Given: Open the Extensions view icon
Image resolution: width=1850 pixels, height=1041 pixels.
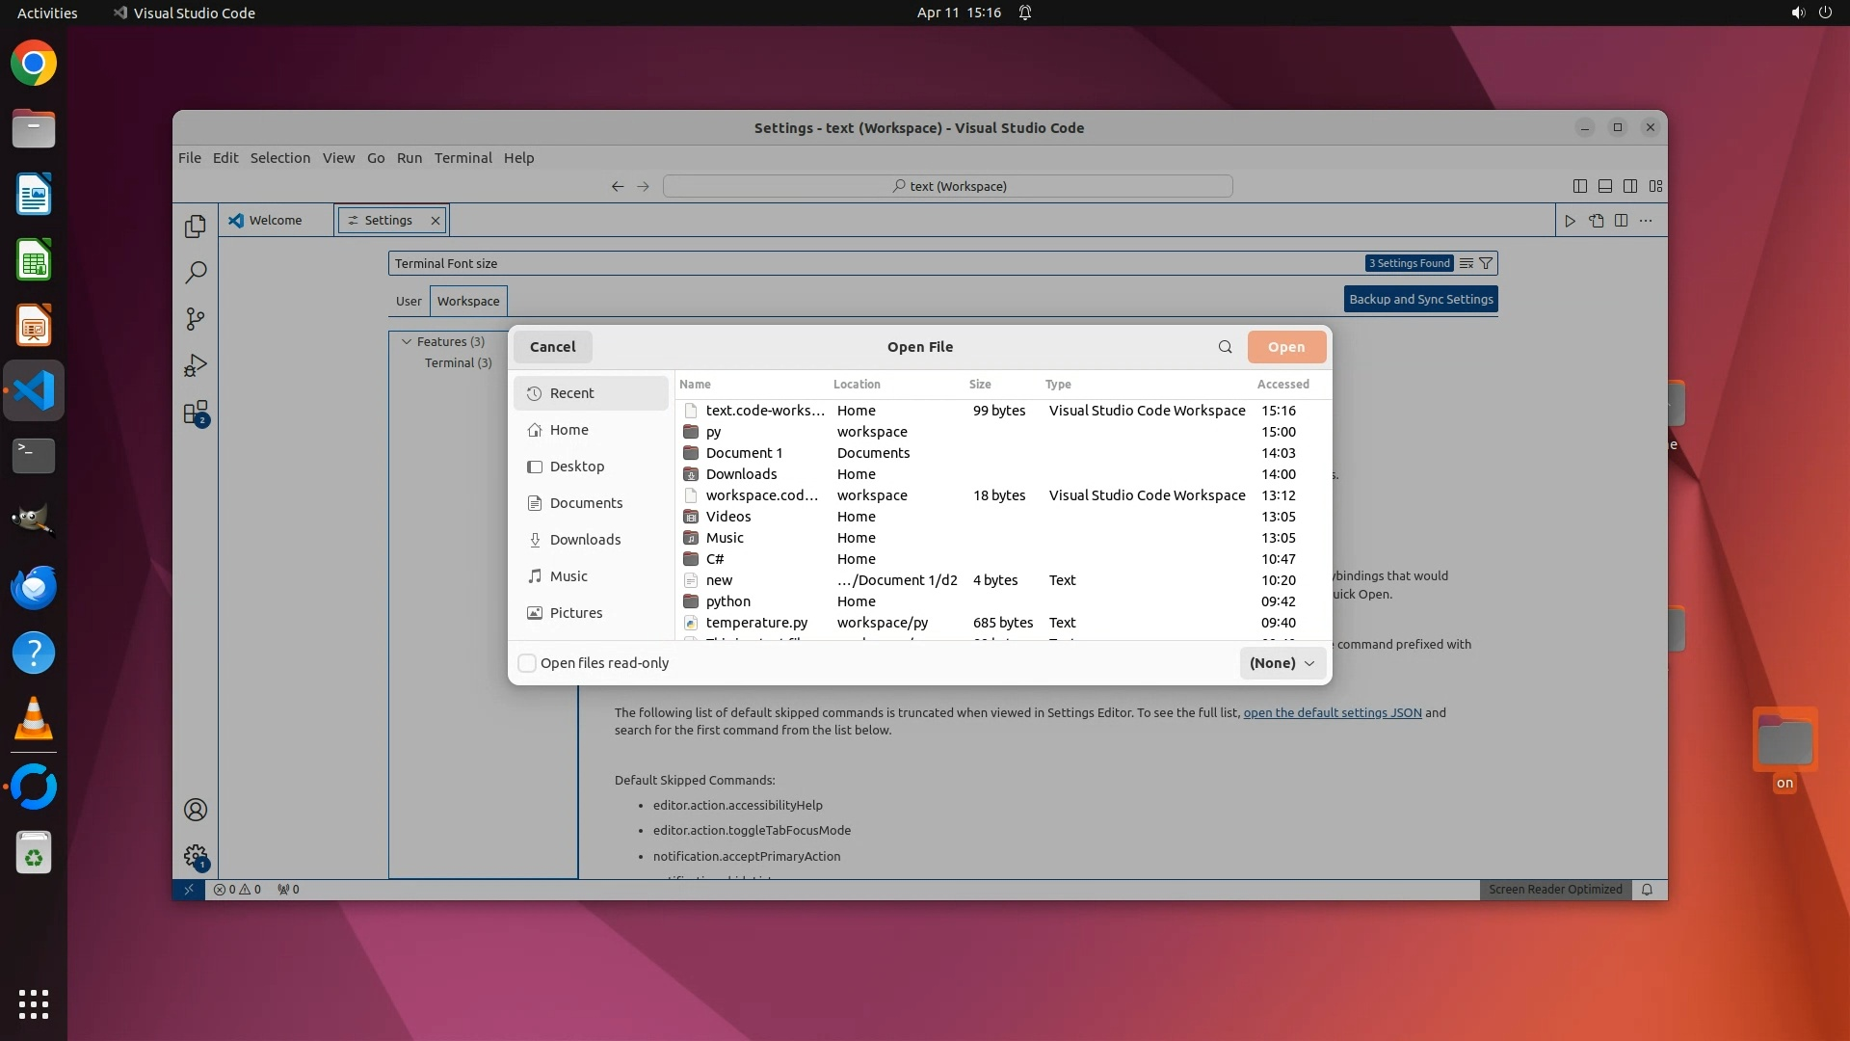Looking at the screenshot, I should pyautogui.click(x=196, y=413).
